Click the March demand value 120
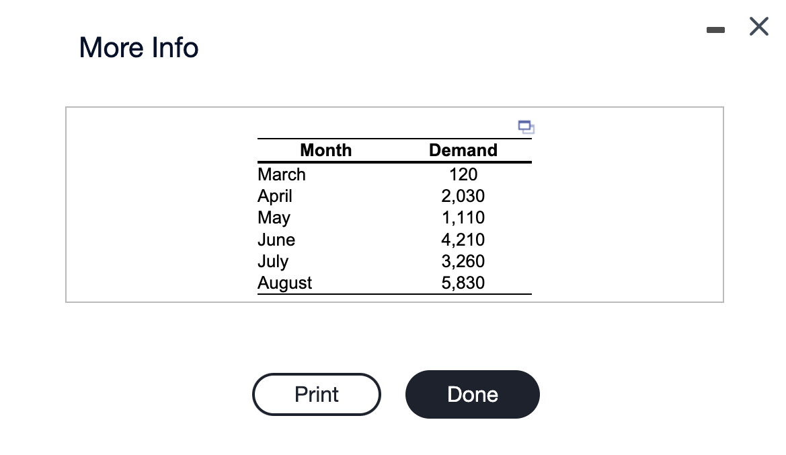Viewport: 786px width, 455px height. 463,174
